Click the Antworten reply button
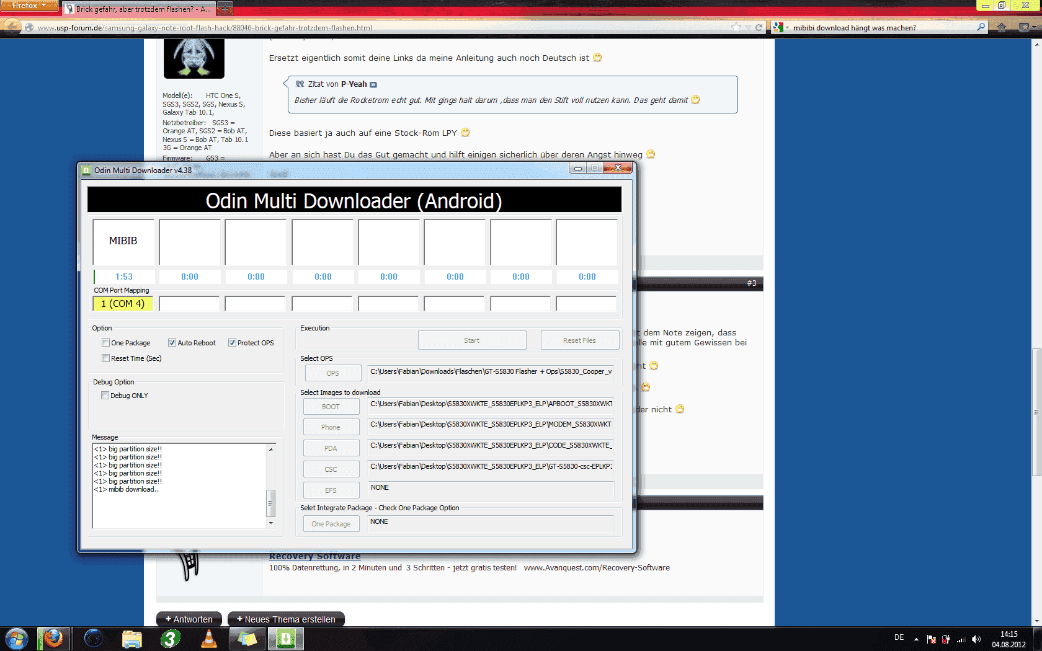 [189, 619]
